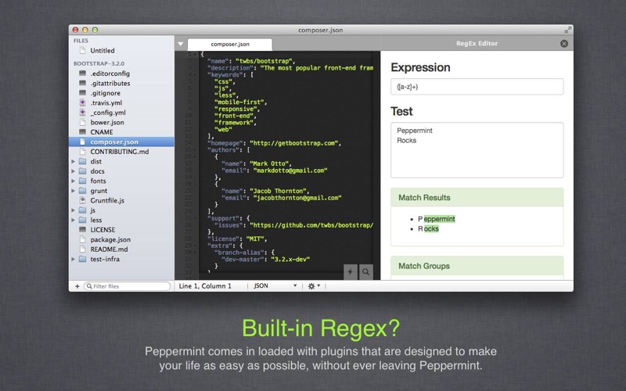Click the Gruntfile.js script icon
626x391 pixels.
click(x=83, y=201)
